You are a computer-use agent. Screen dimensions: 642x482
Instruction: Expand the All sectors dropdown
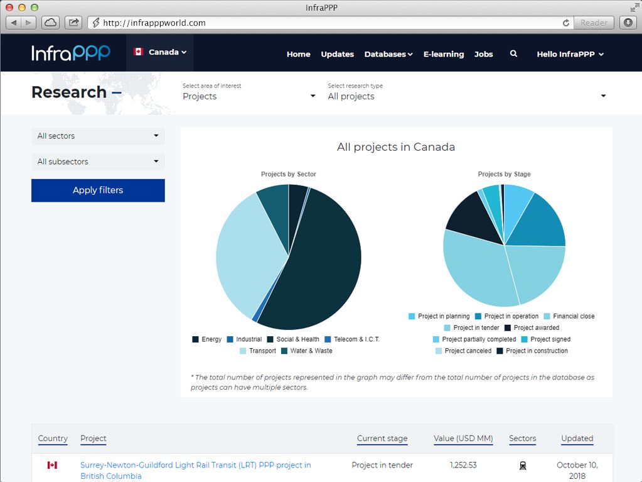98,136
